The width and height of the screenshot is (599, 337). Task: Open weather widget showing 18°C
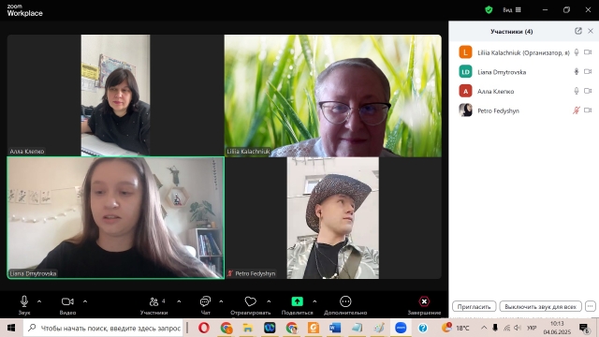coord(456,328)
